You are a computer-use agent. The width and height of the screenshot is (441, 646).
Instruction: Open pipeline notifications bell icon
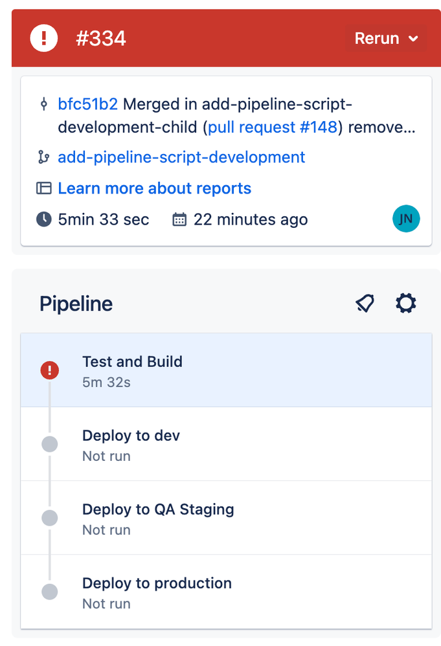tap(365, 304)
